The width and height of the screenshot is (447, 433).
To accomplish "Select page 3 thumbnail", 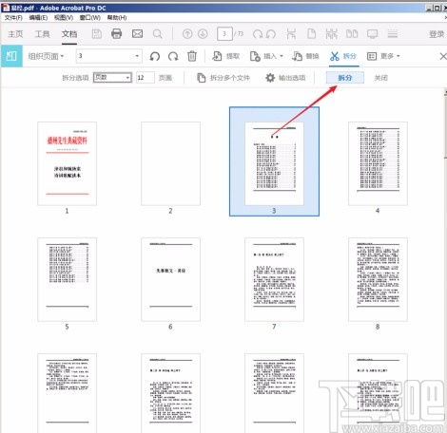I will pos(274,163).
